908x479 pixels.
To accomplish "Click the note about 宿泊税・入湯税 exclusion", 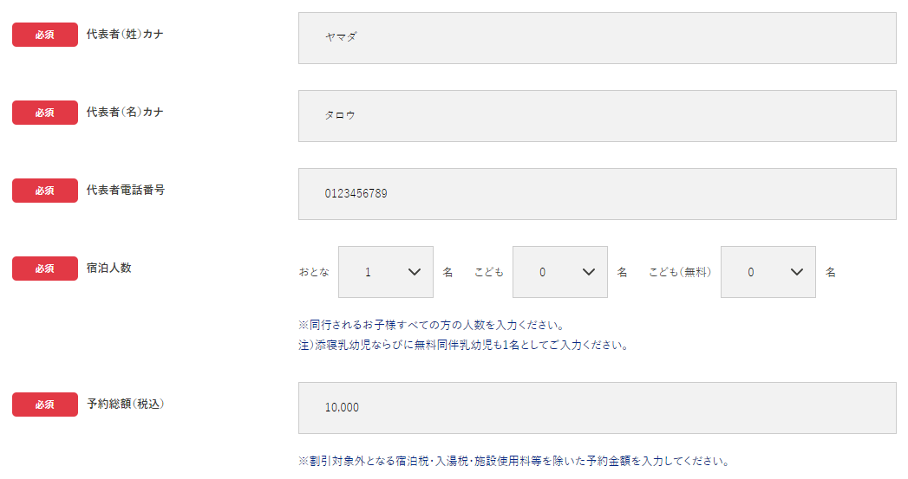I will [513, 461].
